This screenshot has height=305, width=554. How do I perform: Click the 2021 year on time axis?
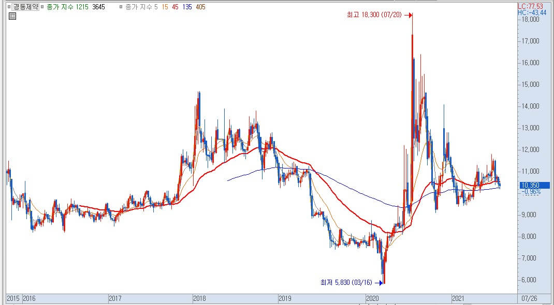(459, 298)
